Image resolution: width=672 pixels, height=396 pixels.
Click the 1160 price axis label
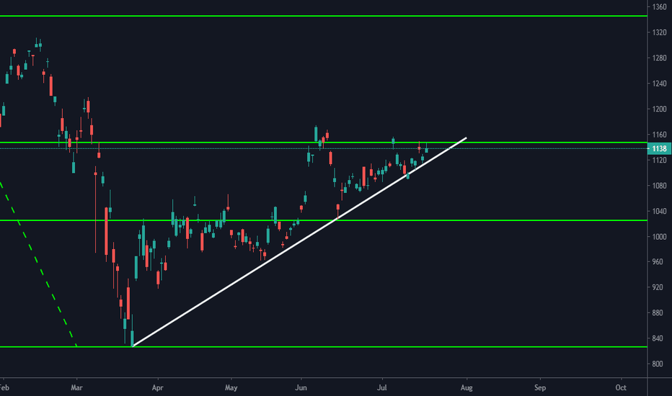pos(660,135)
